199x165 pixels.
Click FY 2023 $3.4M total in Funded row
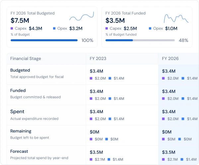pyautogui.click(x=97, y=91)
